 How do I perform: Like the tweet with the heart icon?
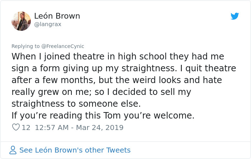pos(16,127)
